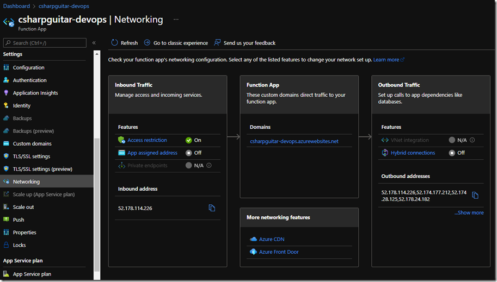Click the Application Insights lightbulb icon
This screenshot has width=497, height=282.
click(x=6, y=93)
